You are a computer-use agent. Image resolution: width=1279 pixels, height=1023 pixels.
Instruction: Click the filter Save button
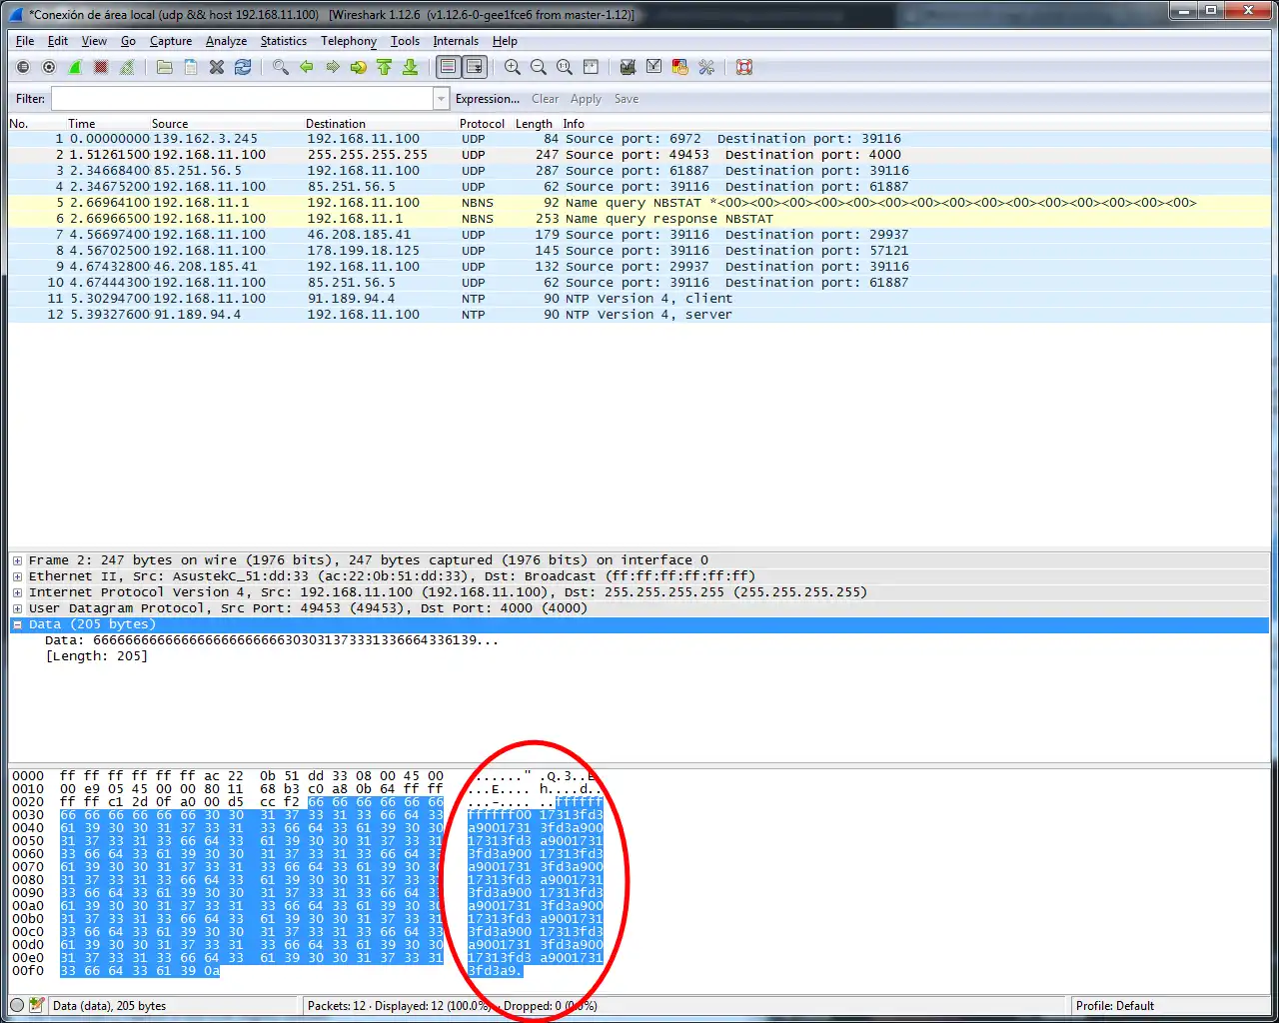pyautogui.click(x=627, y=99)
